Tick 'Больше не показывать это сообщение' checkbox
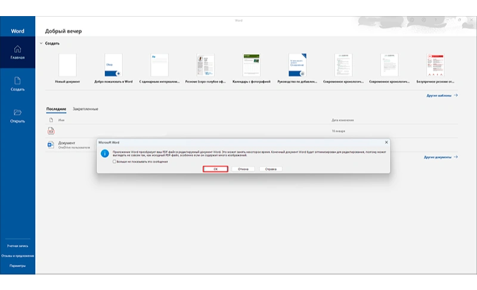The width and height of the screenshot is (477, 290). click(114, 161)
